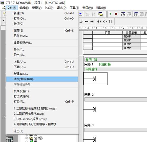This screenshot has height=142, width=147.
Task: Click first symbol cell in variable table
Action: 108,36
